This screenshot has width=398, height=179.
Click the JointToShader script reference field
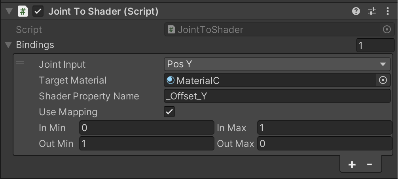point(279,30)
